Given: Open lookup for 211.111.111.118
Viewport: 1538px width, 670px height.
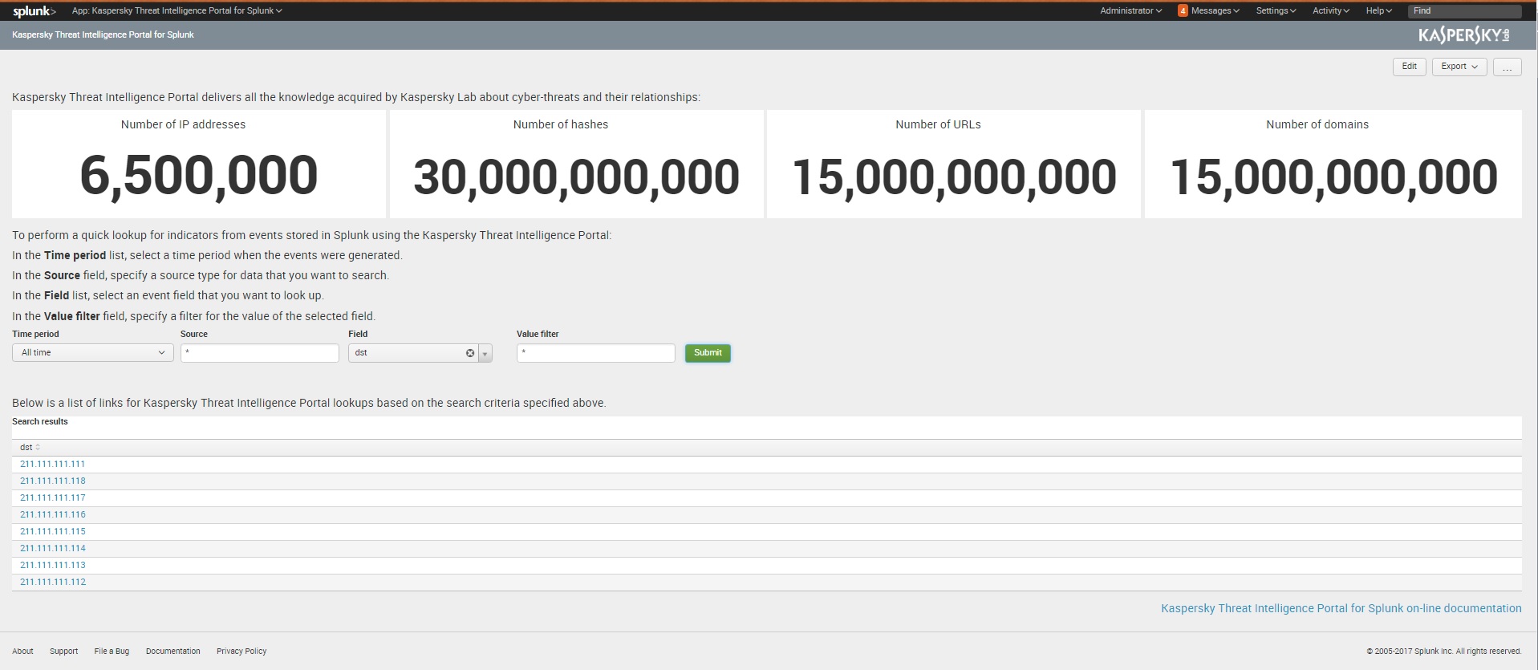Looking at the screenshot, I should pyautogui.click(x=53, y=481).
